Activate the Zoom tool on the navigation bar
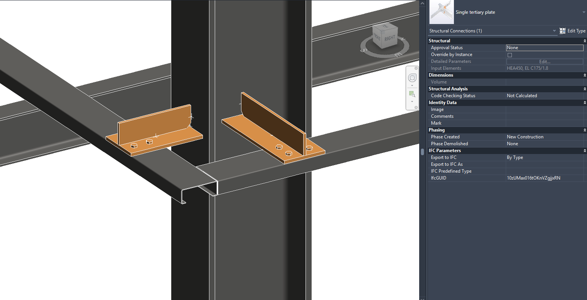The width and height of the screenshot is (587, 300). pos(412,94)
